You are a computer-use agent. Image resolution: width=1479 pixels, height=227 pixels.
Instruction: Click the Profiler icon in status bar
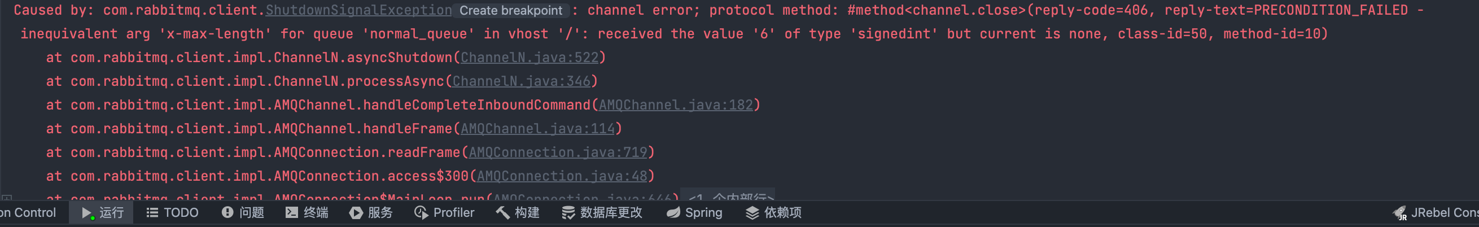[x=421, y=213]
